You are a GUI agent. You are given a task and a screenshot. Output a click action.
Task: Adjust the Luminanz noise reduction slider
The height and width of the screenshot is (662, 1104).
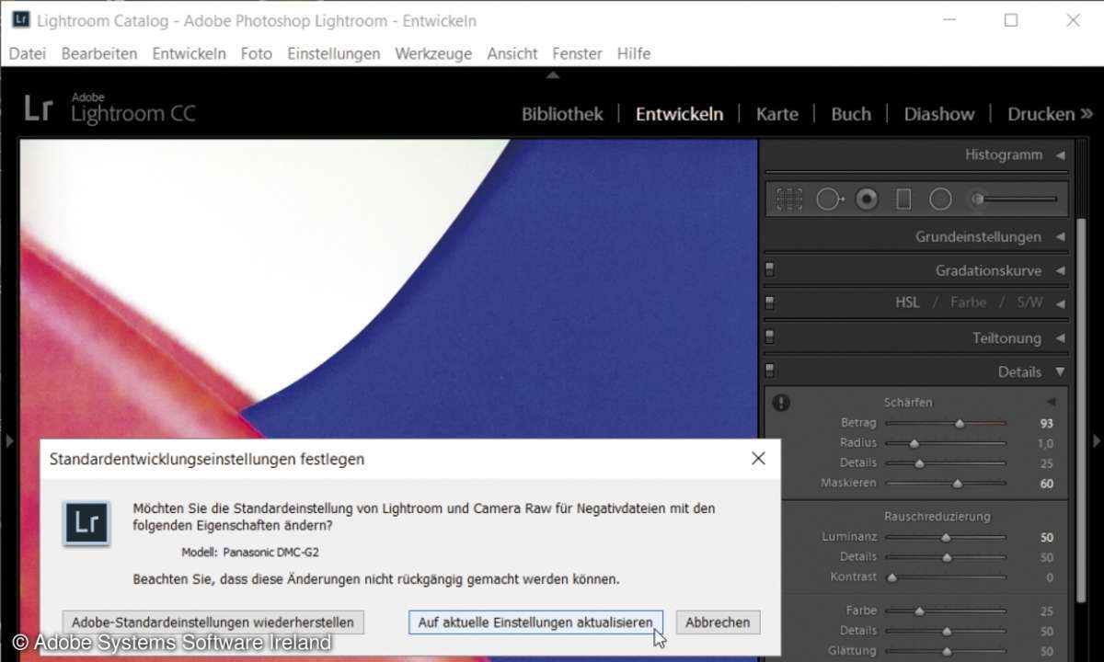[x=946, y=537]
